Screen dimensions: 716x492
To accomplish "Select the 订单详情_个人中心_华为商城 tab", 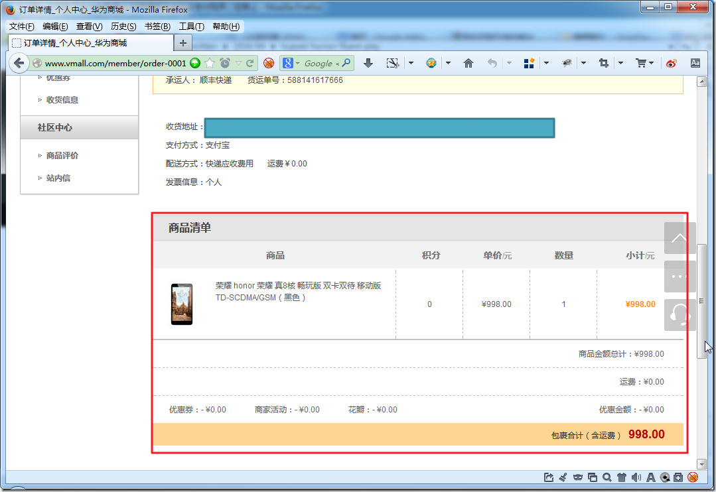I will 90,43.
